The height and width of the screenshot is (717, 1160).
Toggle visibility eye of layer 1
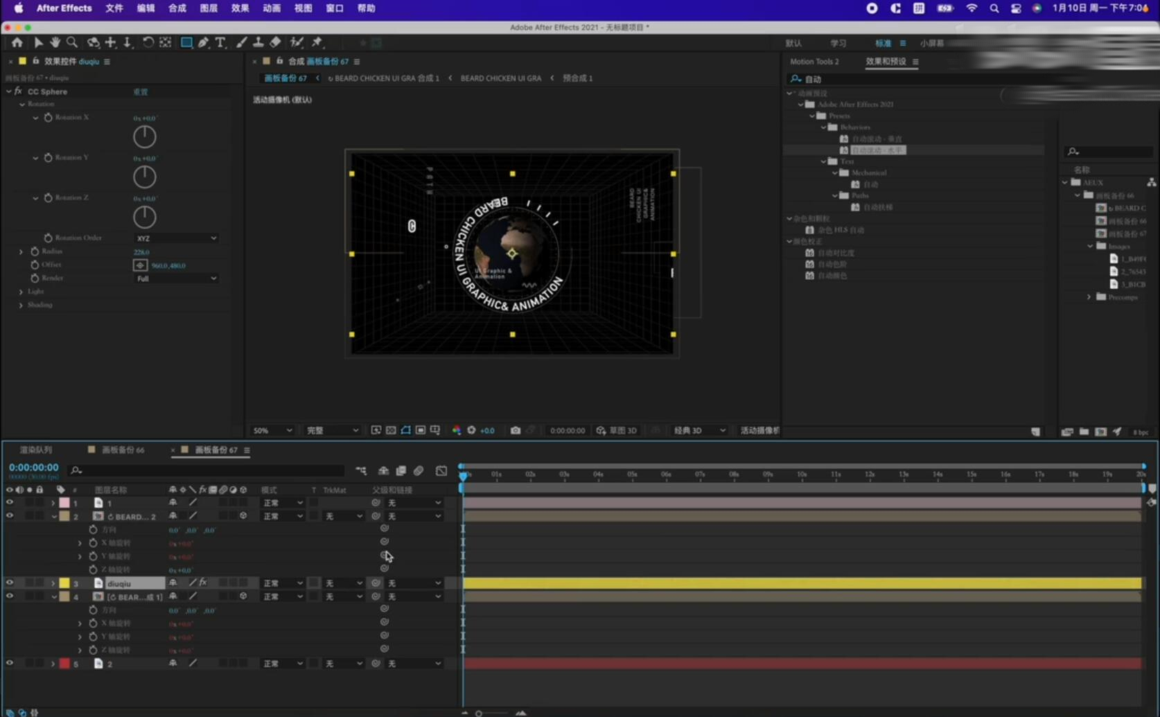point(10,503)
